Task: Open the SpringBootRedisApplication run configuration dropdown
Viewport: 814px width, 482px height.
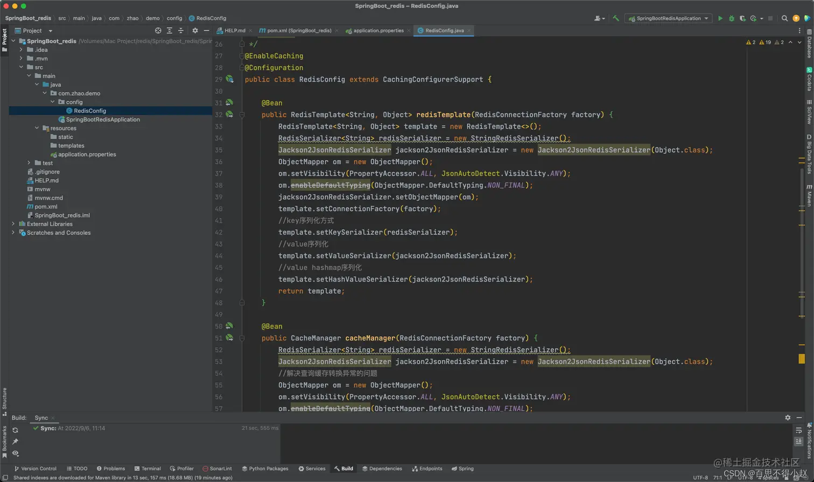Action: 668,18
